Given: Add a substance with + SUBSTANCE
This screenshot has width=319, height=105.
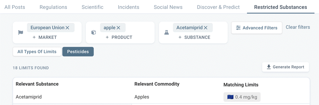Looking at the screenshot, I should 194,37.
